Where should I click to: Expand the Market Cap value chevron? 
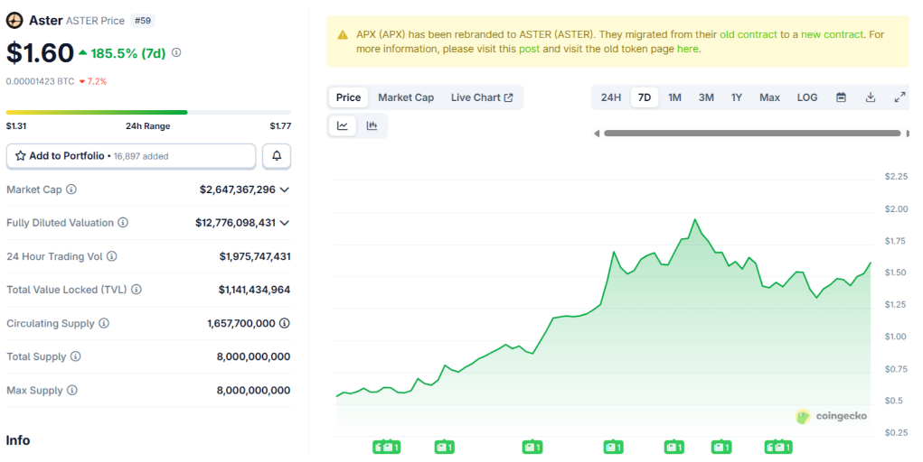[x=285, y=189]
